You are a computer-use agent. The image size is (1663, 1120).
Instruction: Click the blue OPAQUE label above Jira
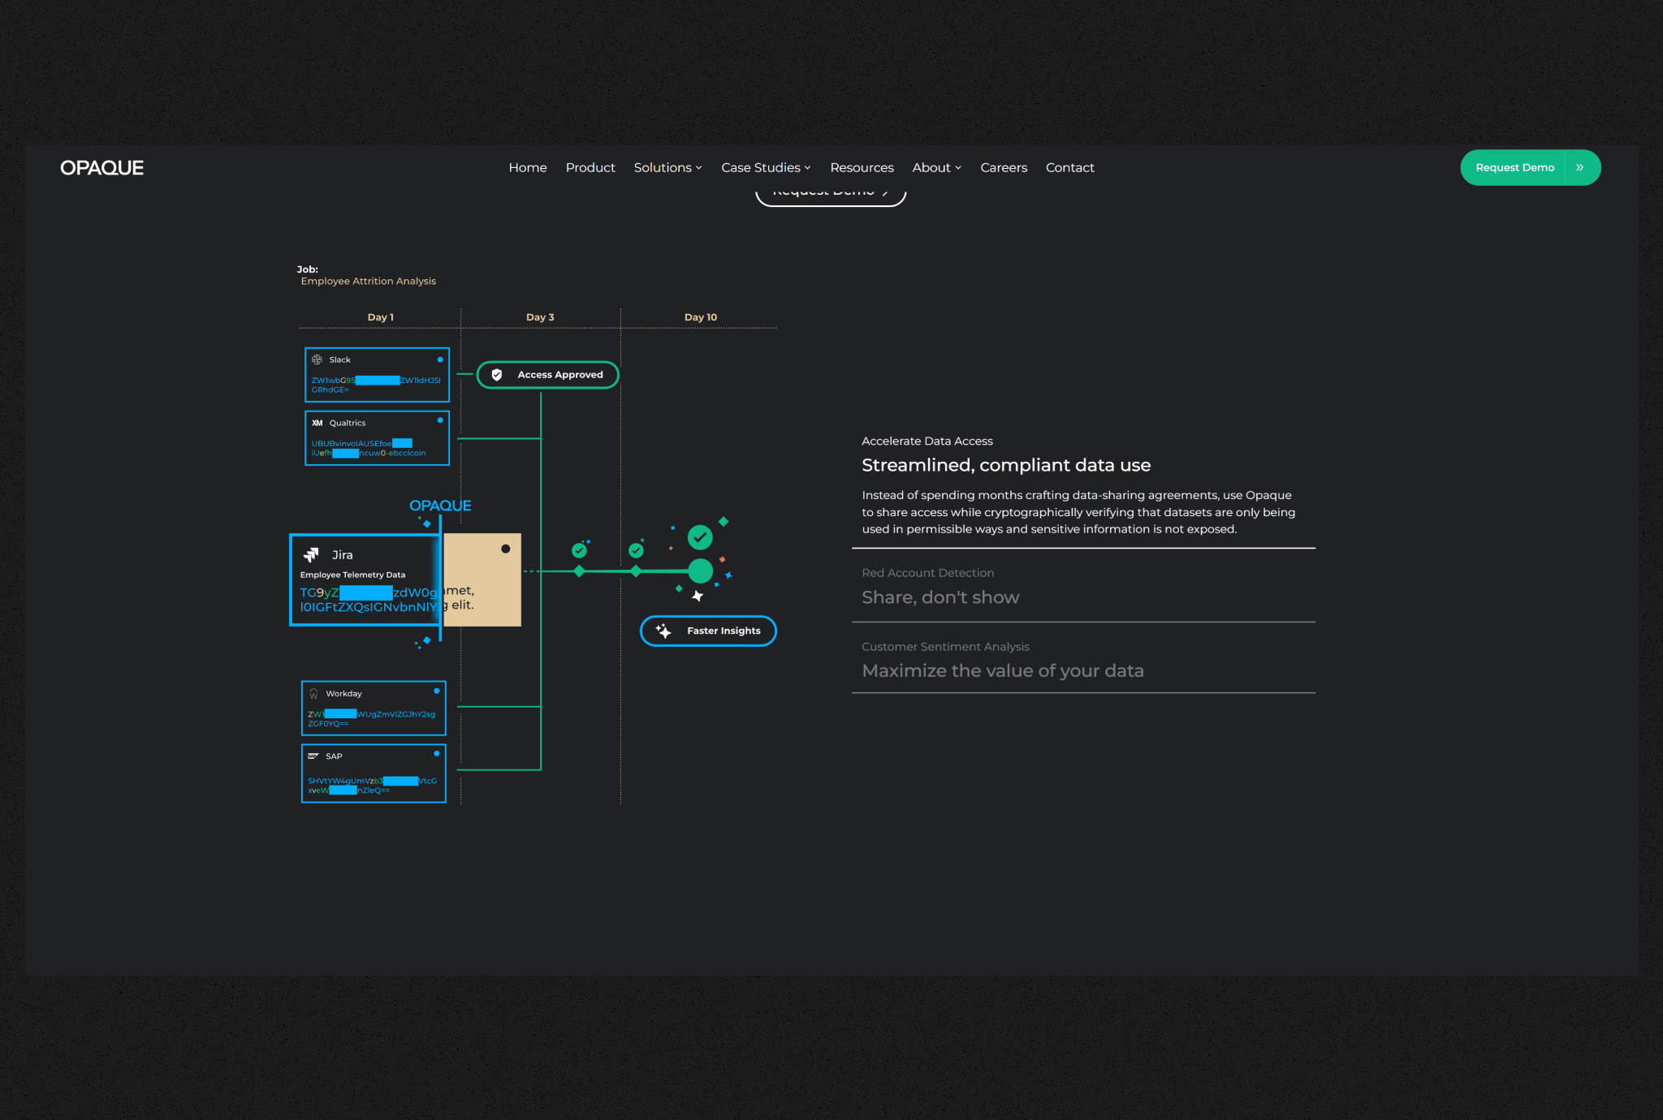[x=440, y=506]
